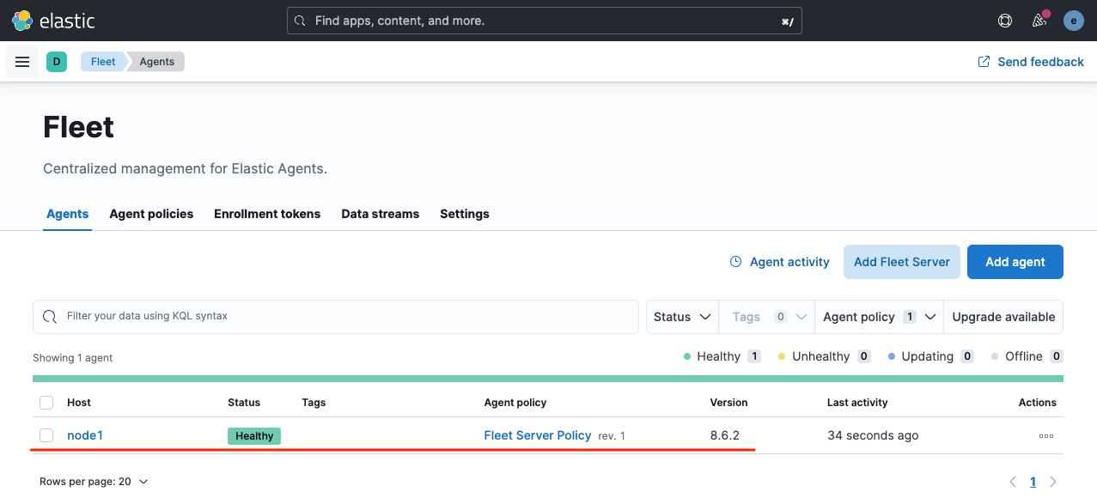Open the user avatar 'e' menu
Image resolution: width=1097 pixels, height=504 pixels.
pyautogui.click(x=1074, y=21)
